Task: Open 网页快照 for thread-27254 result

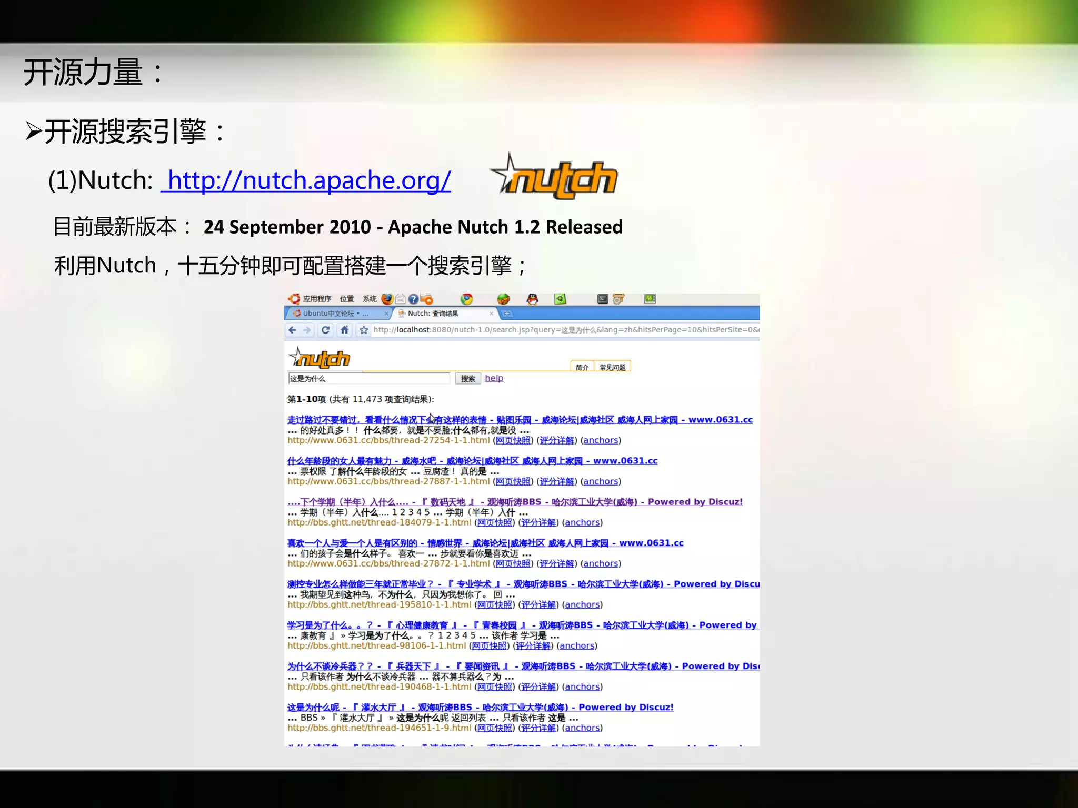Action: [x=513, y=440]
